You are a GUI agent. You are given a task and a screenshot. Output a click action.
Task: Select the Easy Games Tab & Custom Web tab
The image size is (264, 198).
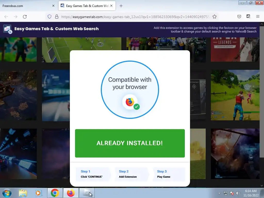tap(87, 6)
